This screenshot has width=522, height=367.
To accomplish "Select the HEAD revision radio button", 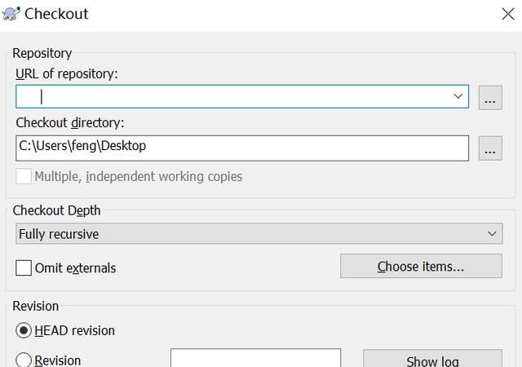I will (x=24, y=330).
